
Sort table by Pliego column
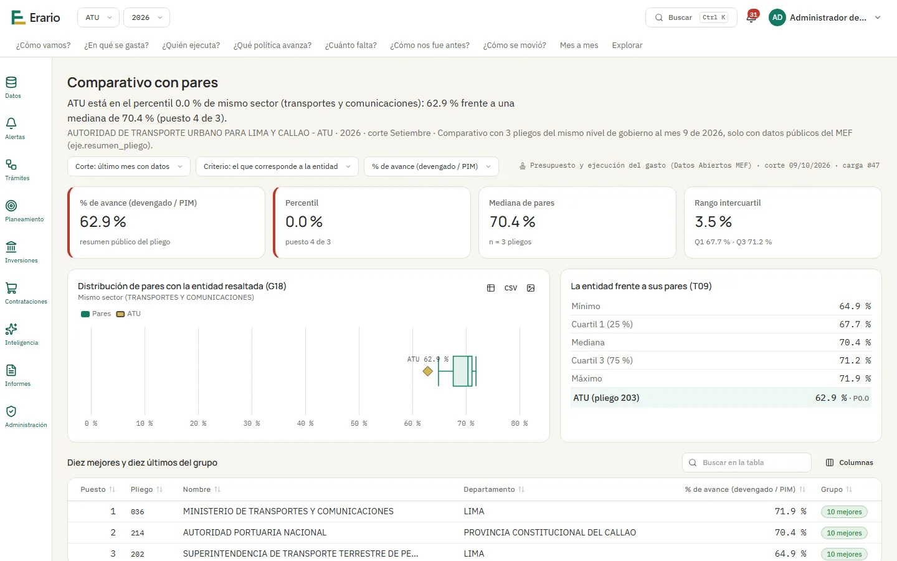click(146, 489)
